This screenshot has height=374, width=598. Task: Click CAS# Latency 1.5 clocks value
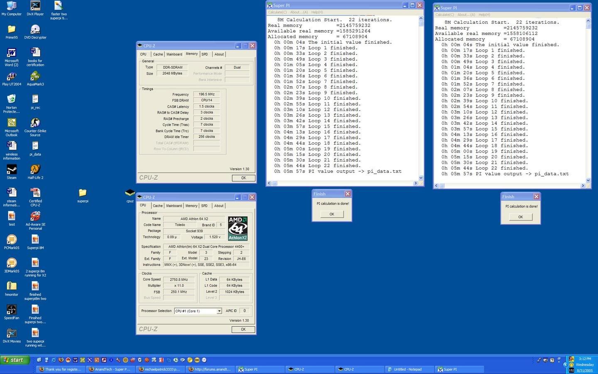click(206, 106)
